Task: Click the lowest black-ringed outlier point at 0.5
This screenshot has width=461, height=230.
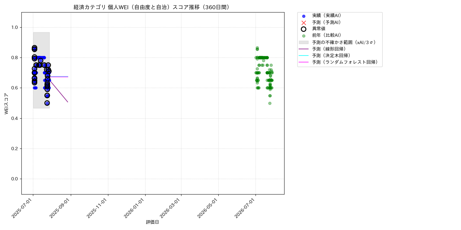Action: click(x=47, y=103)
